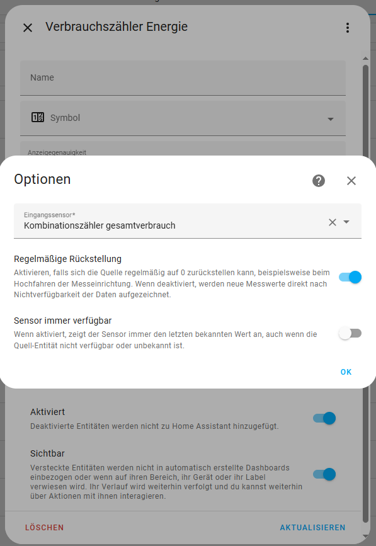Click the scrollbar down arrow
The image size is (376, 546).
tap(365, 537)
